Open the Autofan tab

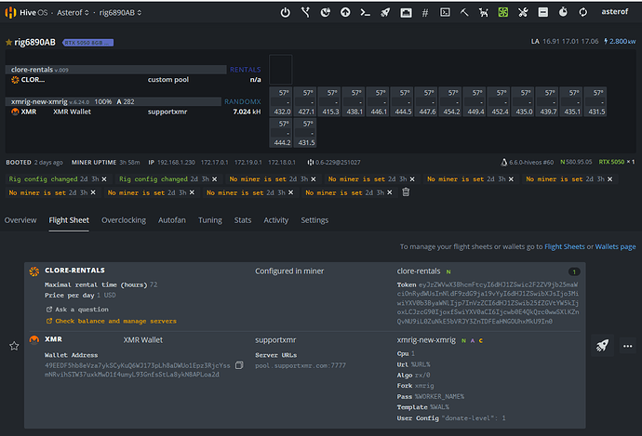click(171, 220)
